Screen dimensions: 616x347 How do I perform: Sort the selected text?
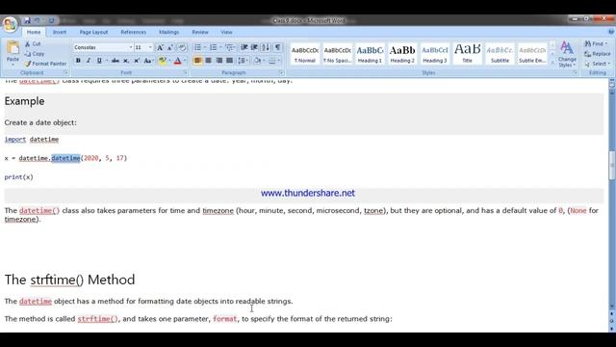point(266,47)
